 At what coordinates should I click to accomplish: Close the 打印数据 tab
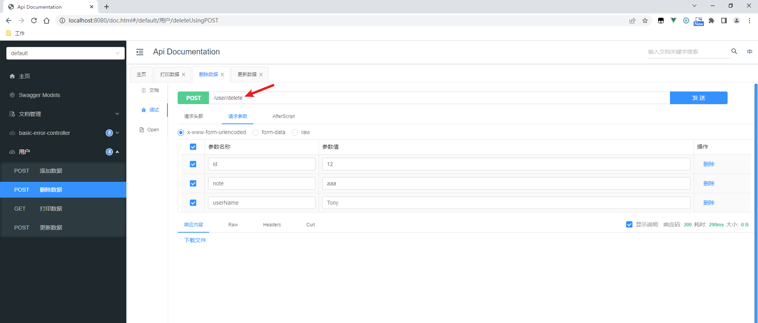(x=184, y=75)
